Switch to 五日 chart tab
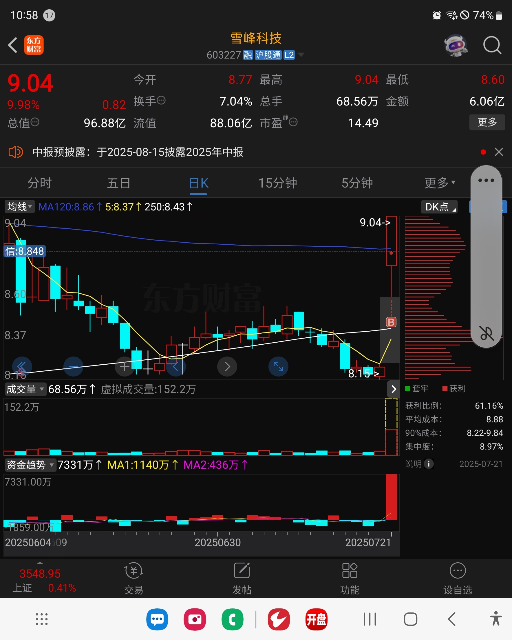This screenshot has height=640, width=512. click(119, 183)
